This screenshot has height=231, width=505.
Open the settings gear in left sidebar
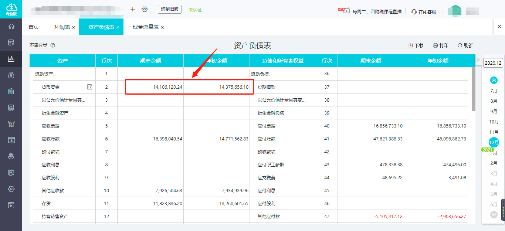click(x=11, y=189)
